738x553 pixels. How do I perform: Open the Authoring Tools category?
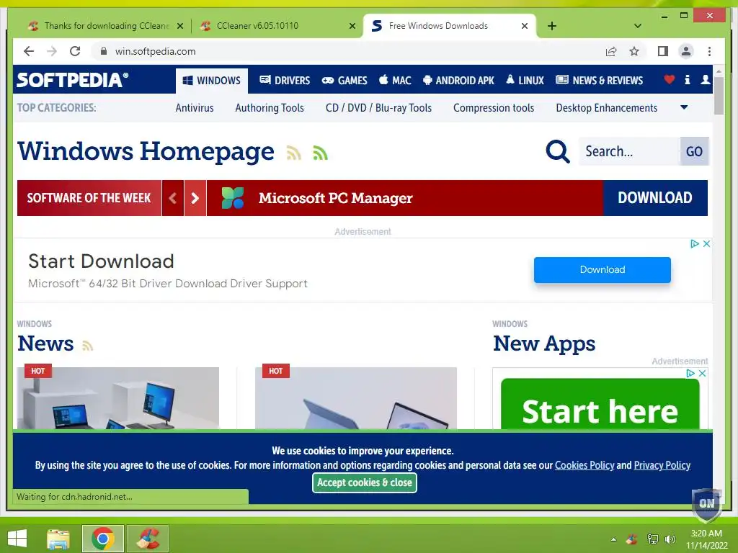(270, 108)
